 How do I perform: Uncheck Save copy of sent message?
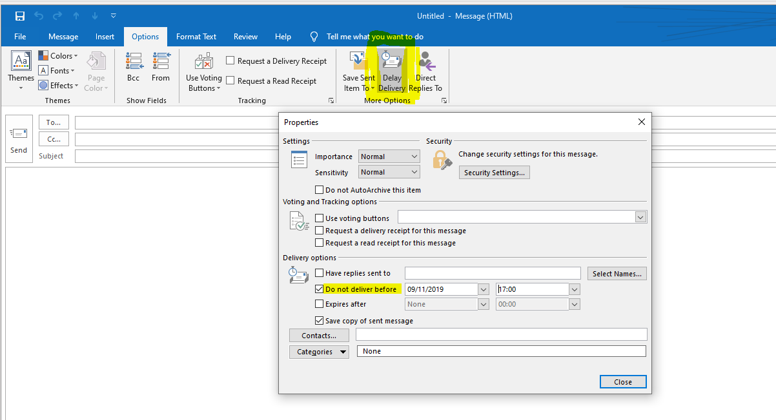pyautogui.click(x=319, y=321)
